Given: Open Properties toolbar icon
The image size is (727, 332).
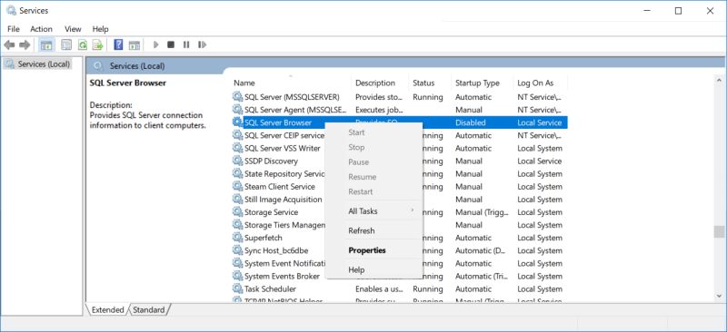Looking at the screenshot, I should 66,45.
